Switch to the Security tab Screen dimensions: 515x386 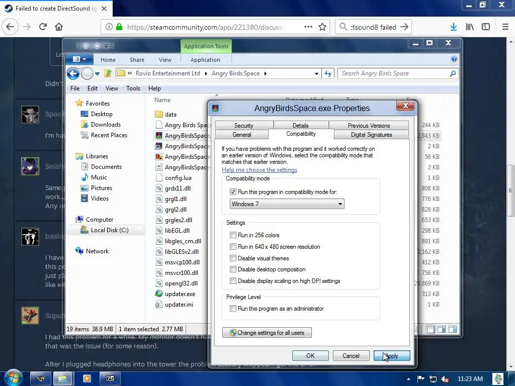(x=244, y=125)
